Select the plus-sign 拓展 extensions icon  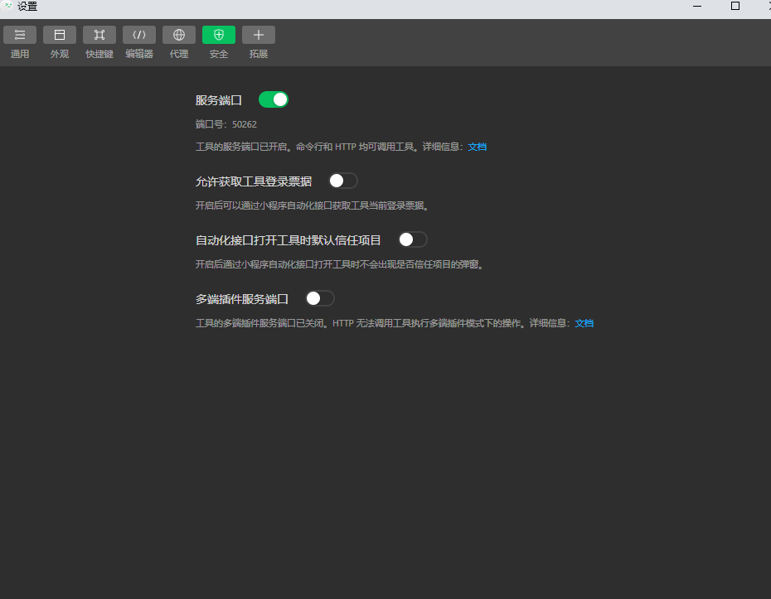[258, 35]
